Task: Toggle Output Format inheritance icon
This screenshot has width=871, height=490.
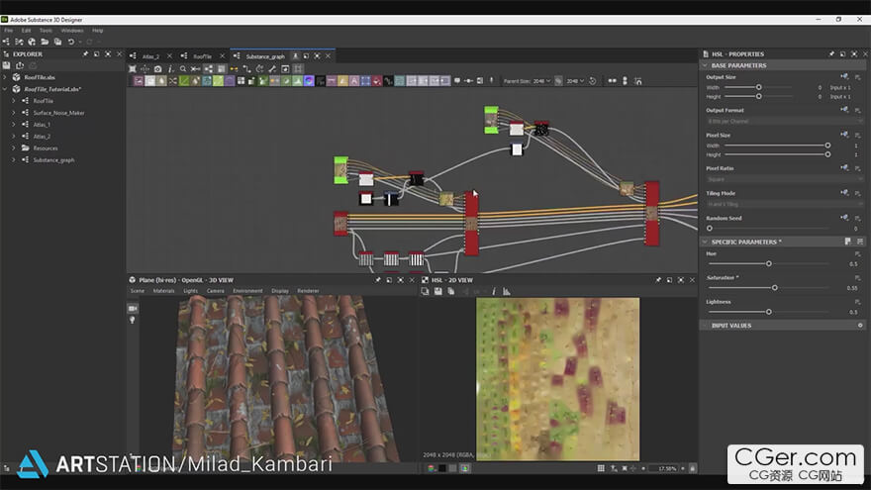Action: [x=844, y=110]
